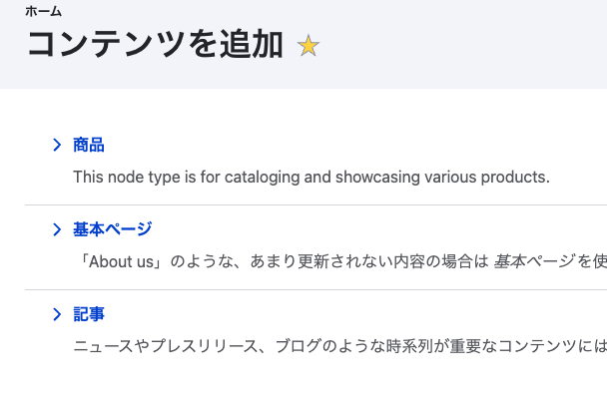Click the chevron arrow beside 記事

[57, 314]
